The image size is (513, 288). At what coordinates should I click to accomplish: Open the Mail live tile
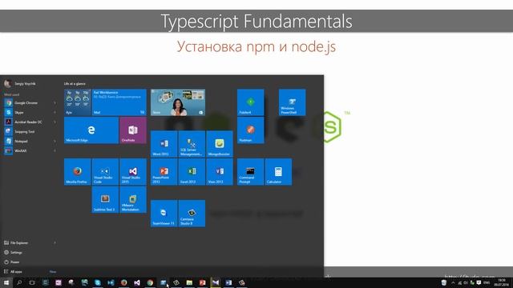click(x=119, y=102)
